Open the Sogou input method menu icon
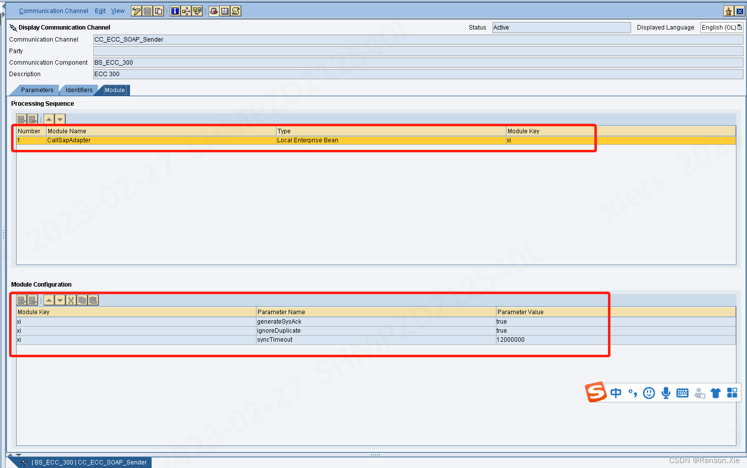This screenshot has width=747, height=468. 595,392
